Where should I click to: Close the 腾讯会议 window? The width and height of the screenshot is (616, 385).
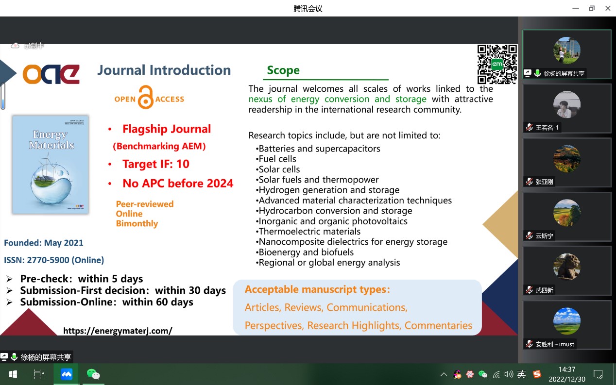pyautogui.click(x=608, y=8)
